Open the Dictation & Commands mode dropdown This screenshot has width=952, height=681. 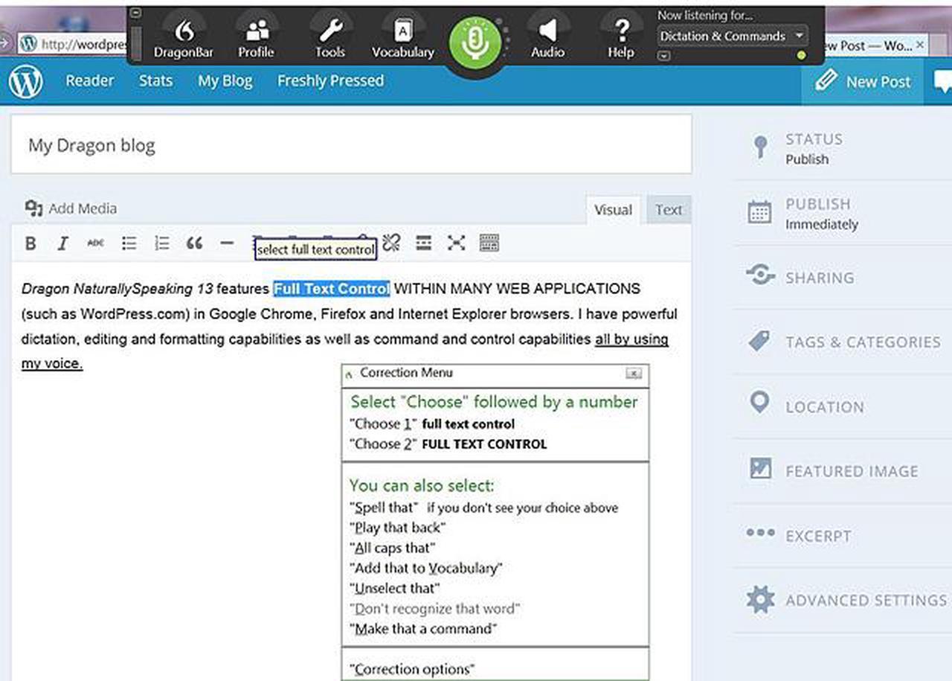732,36
